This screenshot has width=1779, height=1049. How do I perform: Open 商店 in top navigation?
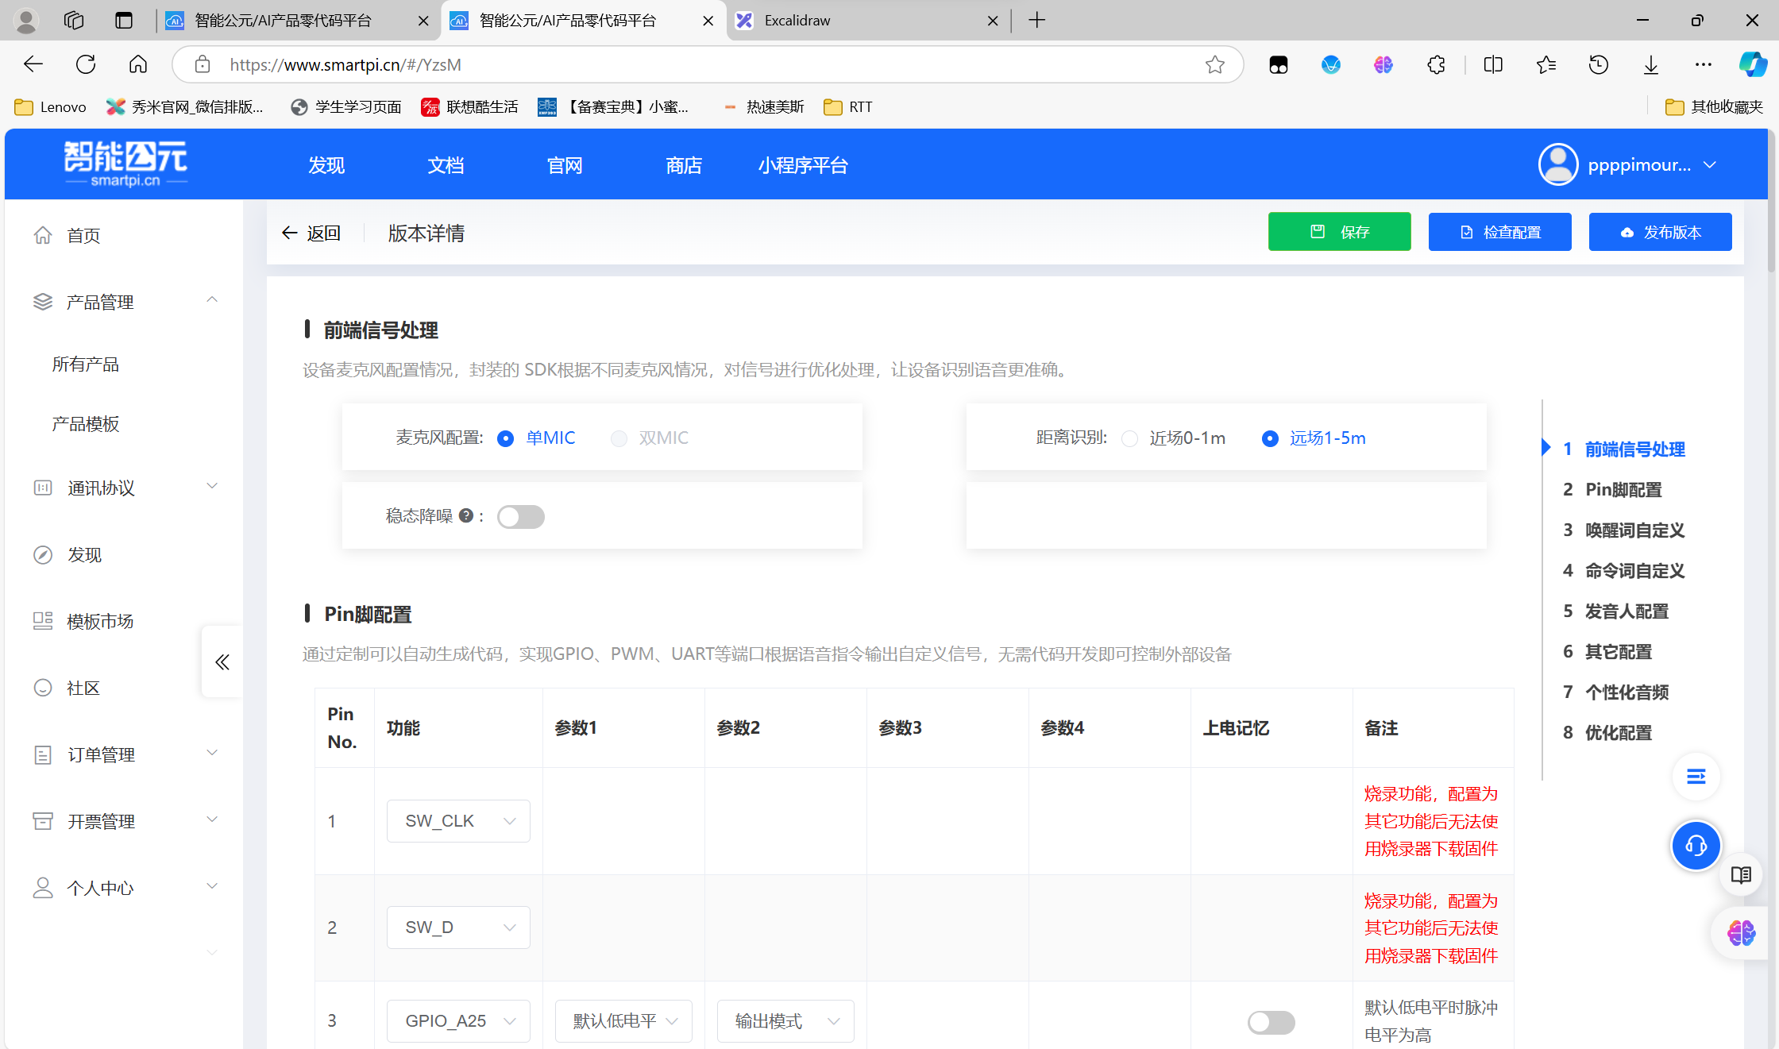(x=684, y=165)
